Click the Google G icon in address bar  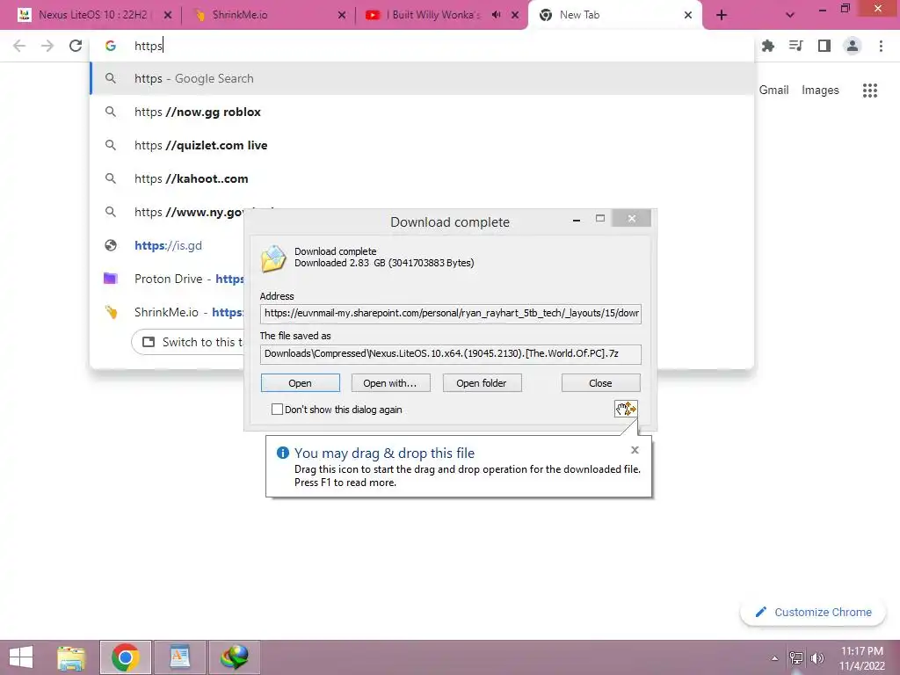tap(111, 46)
